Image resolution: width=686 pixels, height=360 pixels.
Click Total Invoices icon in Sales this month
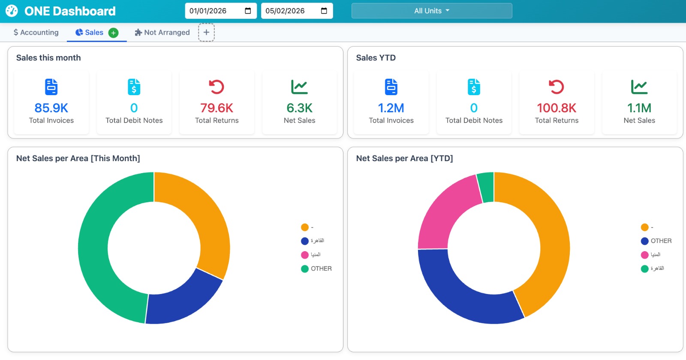[x=51, y=87]
